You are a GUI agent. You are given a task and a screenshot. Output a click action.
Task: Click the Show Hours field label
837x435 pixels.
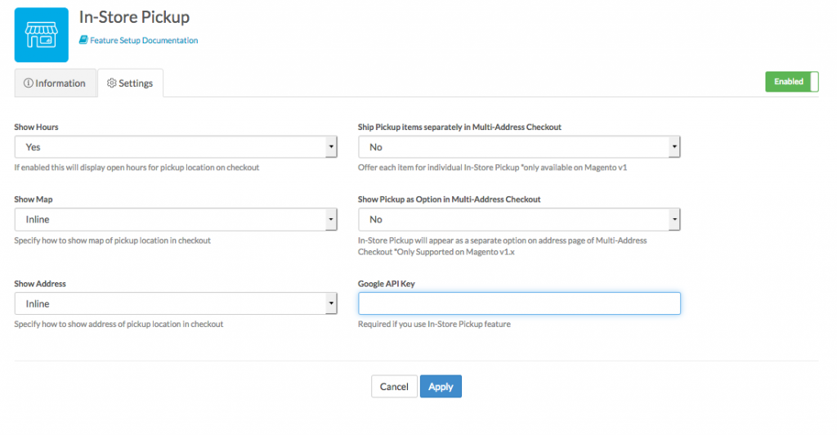click(36, 128)
